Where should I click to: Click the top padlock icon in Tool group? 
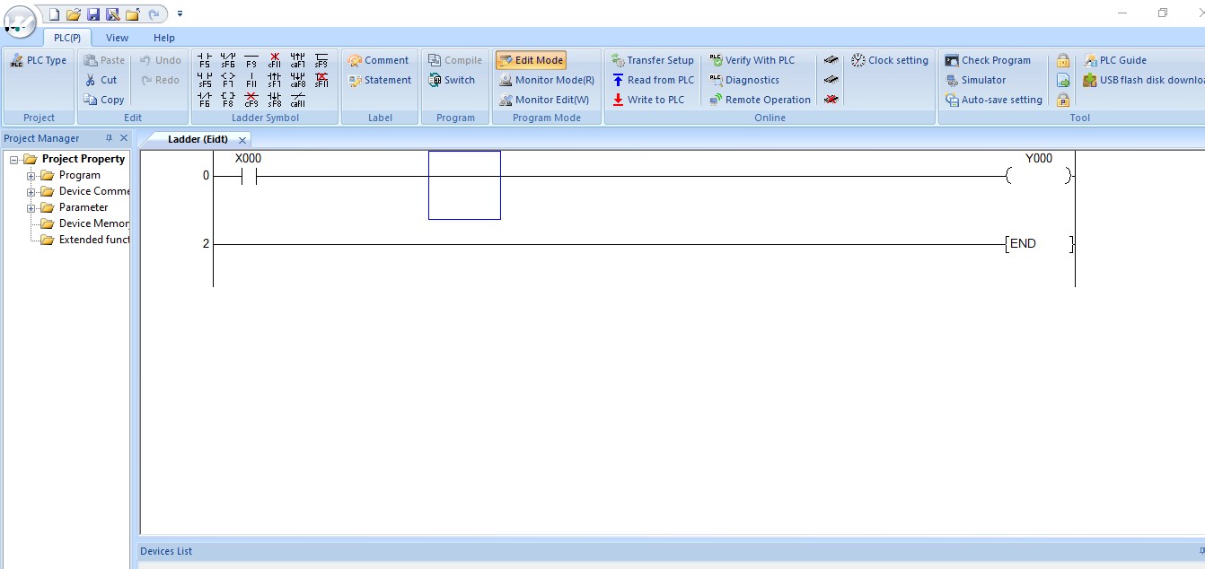point(1063,60)
